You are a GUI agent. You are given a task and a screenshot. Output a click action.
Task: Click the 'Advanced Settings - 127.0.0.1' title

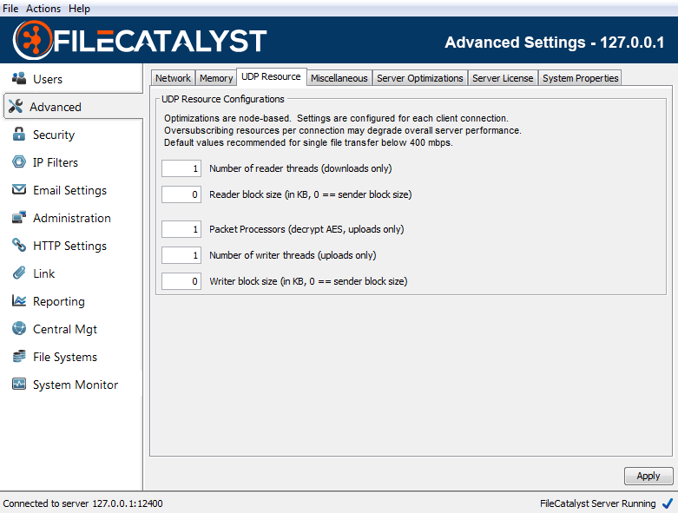[555, 43]
